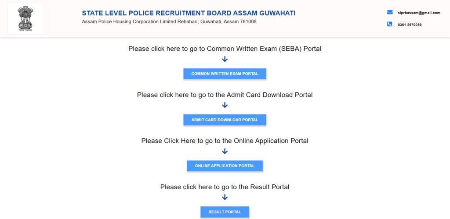Click the State Level Police Recruitment Board title

tap(189, 13)
